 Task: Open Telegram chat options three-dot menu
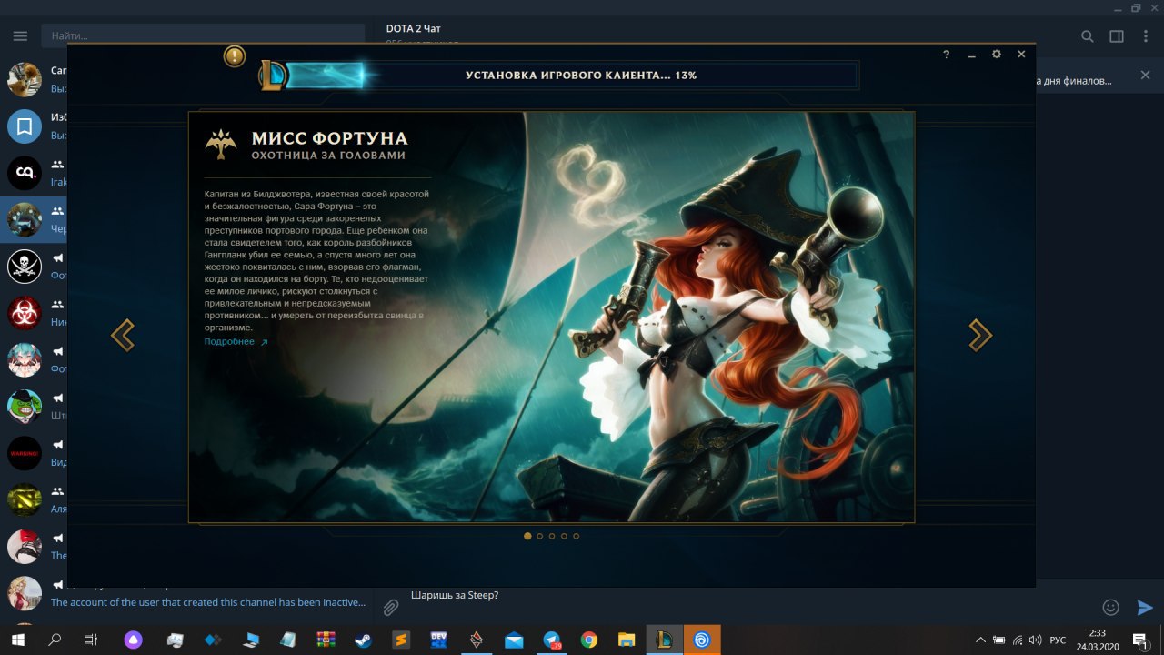[x=1144, y=36]
